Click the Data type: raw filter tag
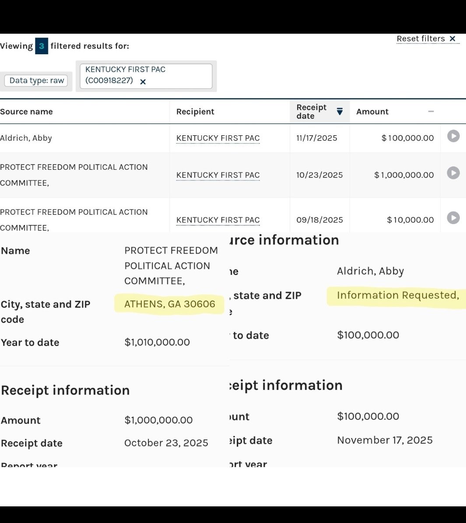The height and width of the screenshot is (523, 466). (36, 81)
